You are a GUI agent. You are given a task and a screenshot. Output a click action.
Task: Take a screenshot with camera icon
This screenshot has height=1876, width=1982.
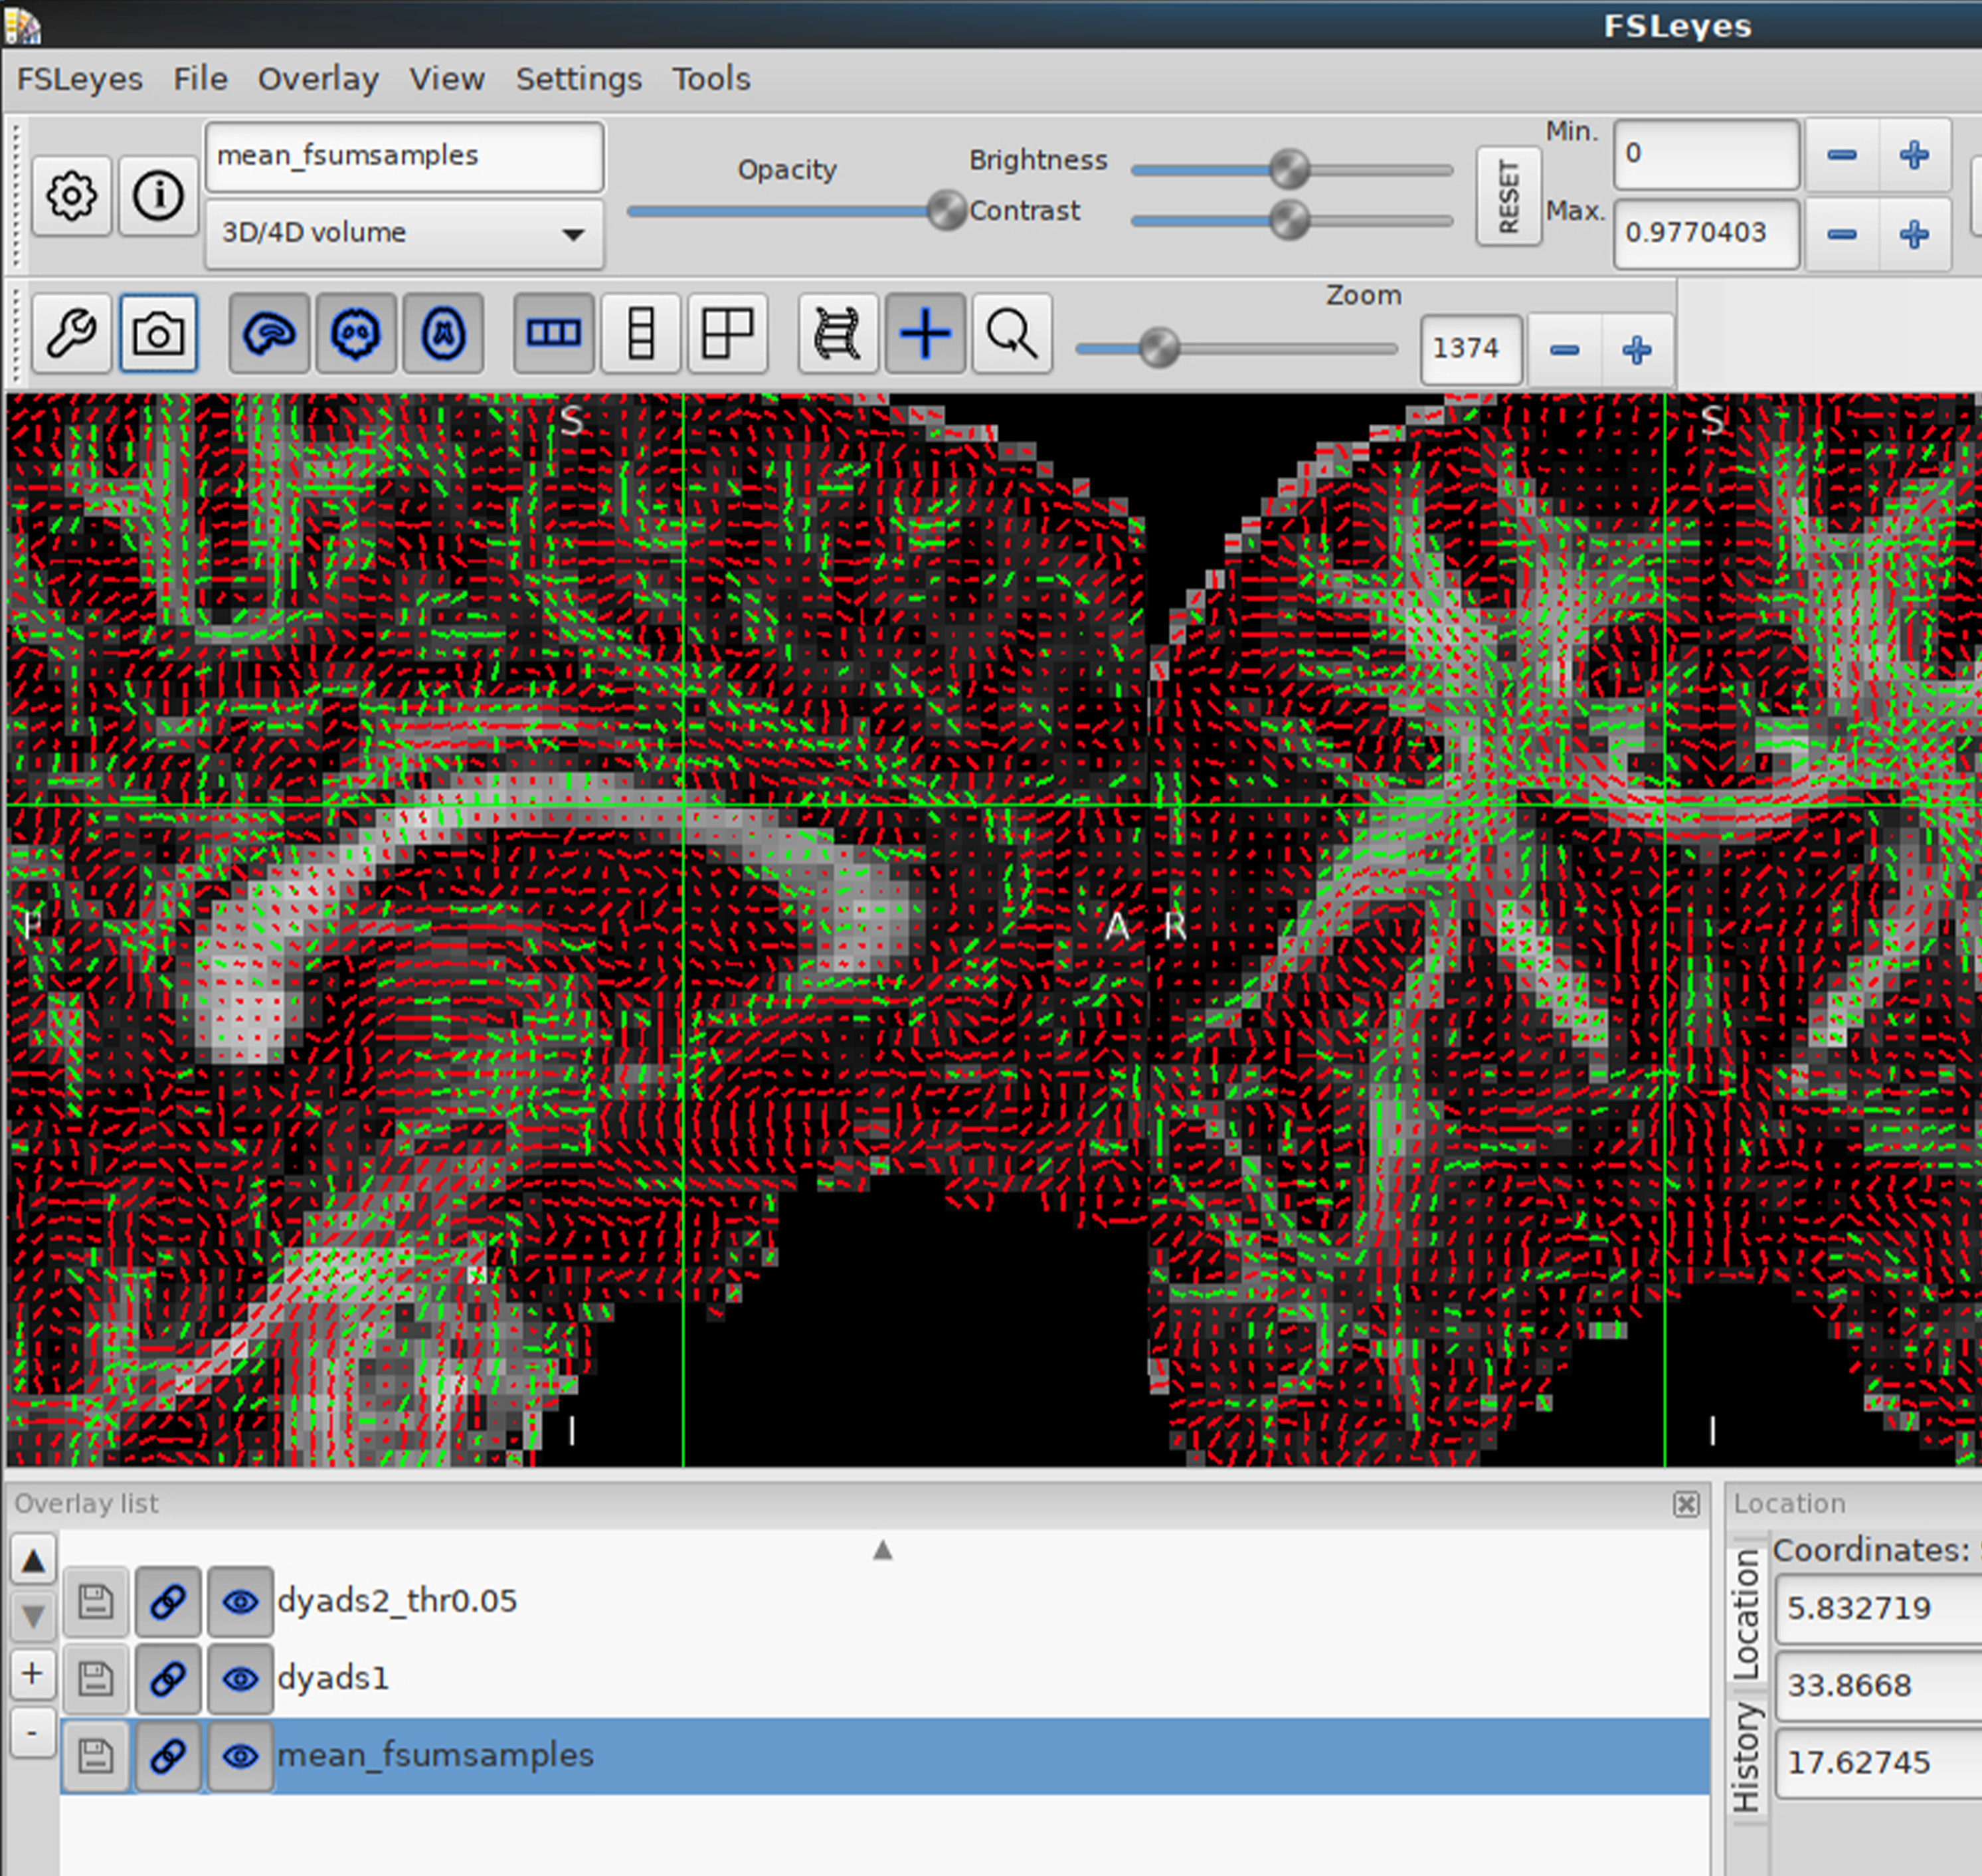click(x=158, y=333)
